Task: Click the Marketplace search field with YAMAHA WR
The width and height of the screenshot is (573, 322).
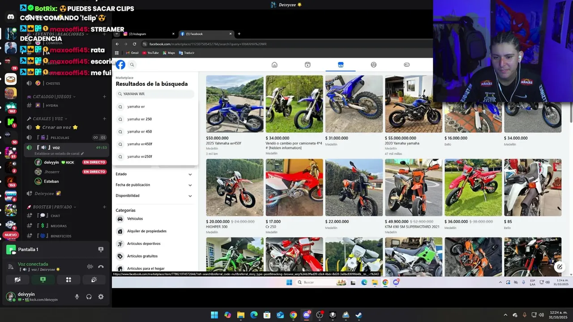Action: coord(155,94)
